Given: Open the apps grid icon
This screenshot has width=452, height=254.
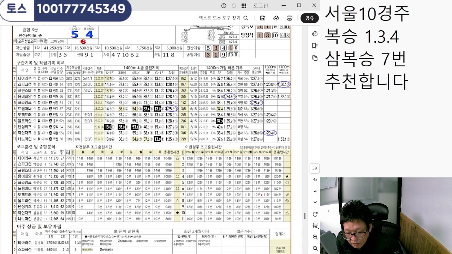Looking at the screenshot, I should point(244,6).
